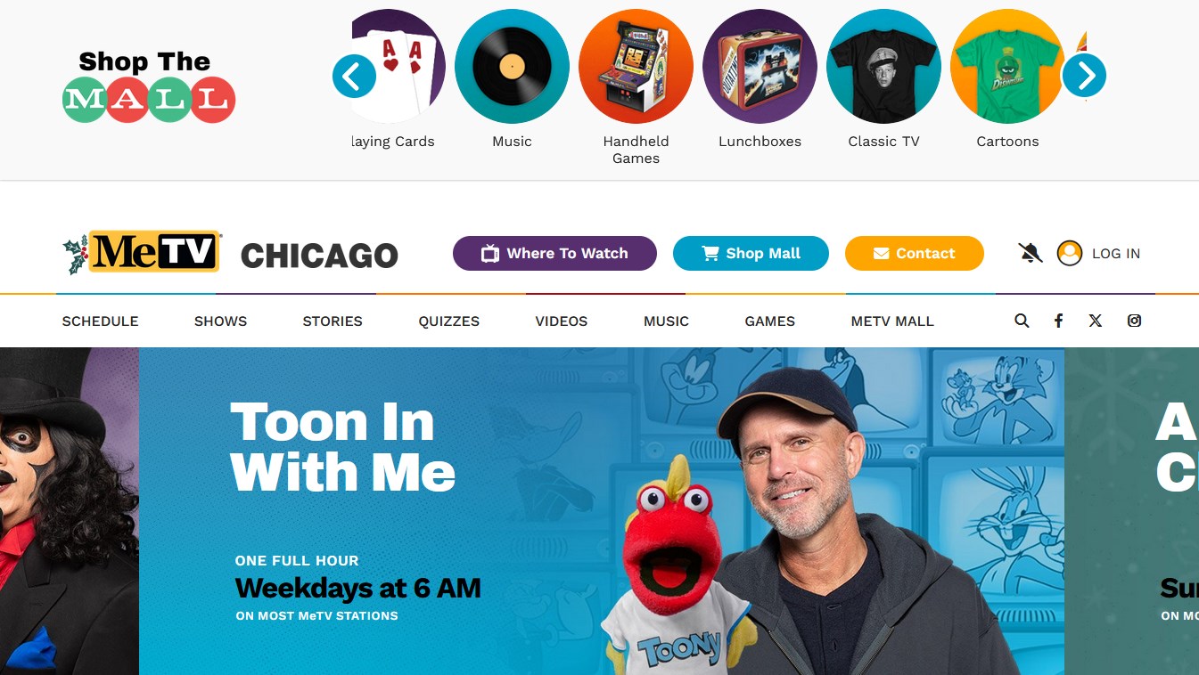Click the user profile avatar icon
The image size is (1199, 675).
[x=1070, y=254]
